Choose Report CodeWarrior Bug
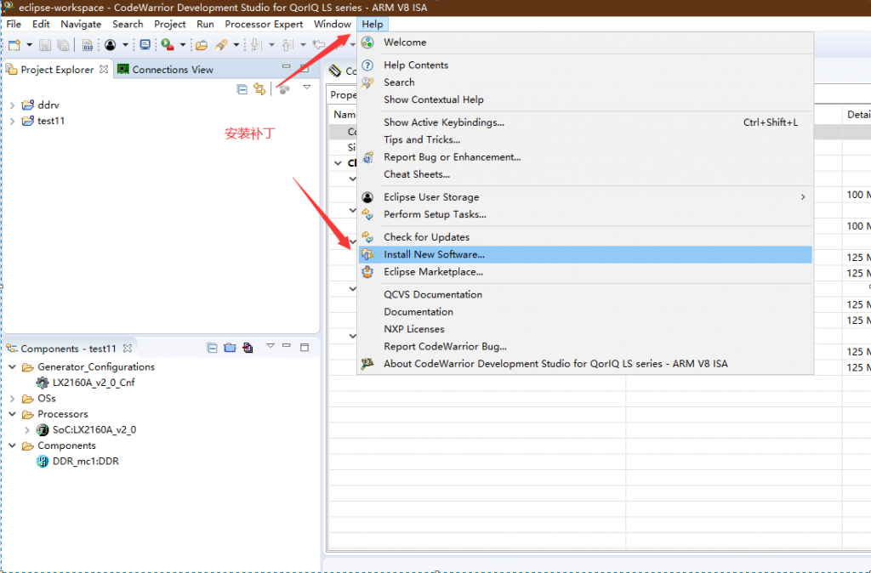 pos(585,347)
